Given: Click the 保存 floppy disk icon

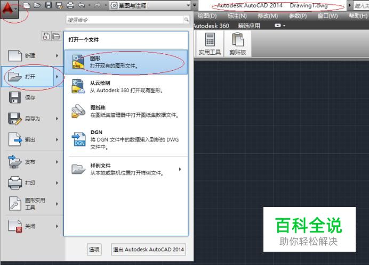Looking at the screenshot, I should (x=14, y=97).
